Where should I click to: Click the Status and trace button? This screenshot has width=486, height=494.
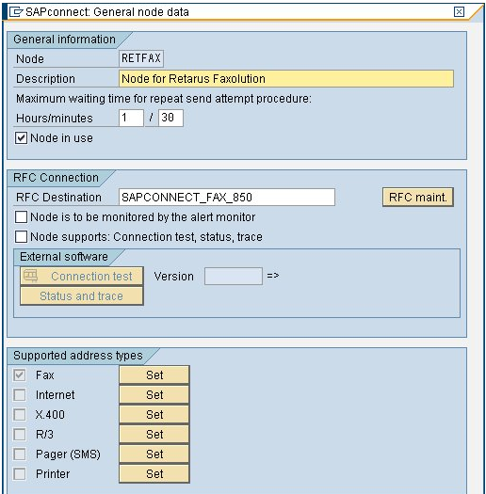[x=82, y=296]
